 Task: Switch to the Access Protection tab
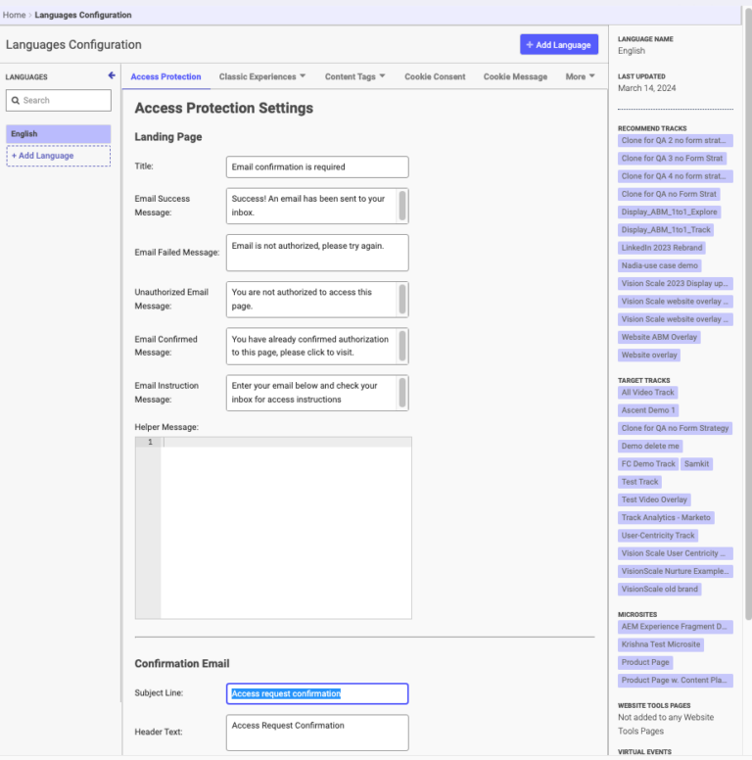point(165,76)
